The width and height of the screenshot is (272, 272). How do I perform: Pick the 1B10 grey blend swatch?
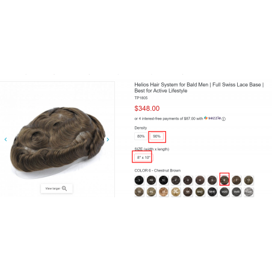212,192
